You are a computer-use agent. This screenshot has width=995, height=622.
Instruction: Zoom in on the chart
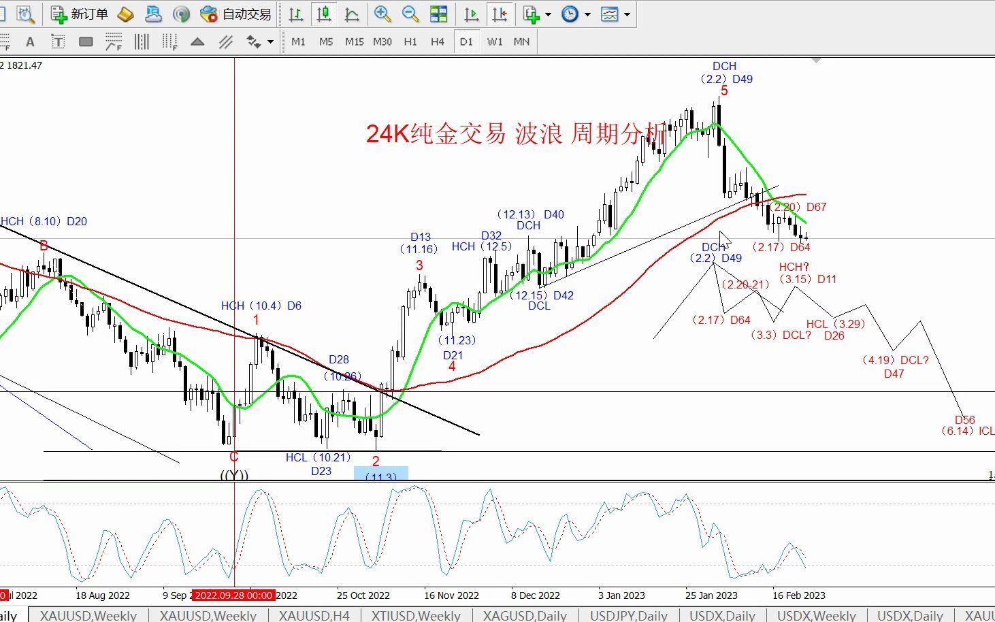pos(382,14)
